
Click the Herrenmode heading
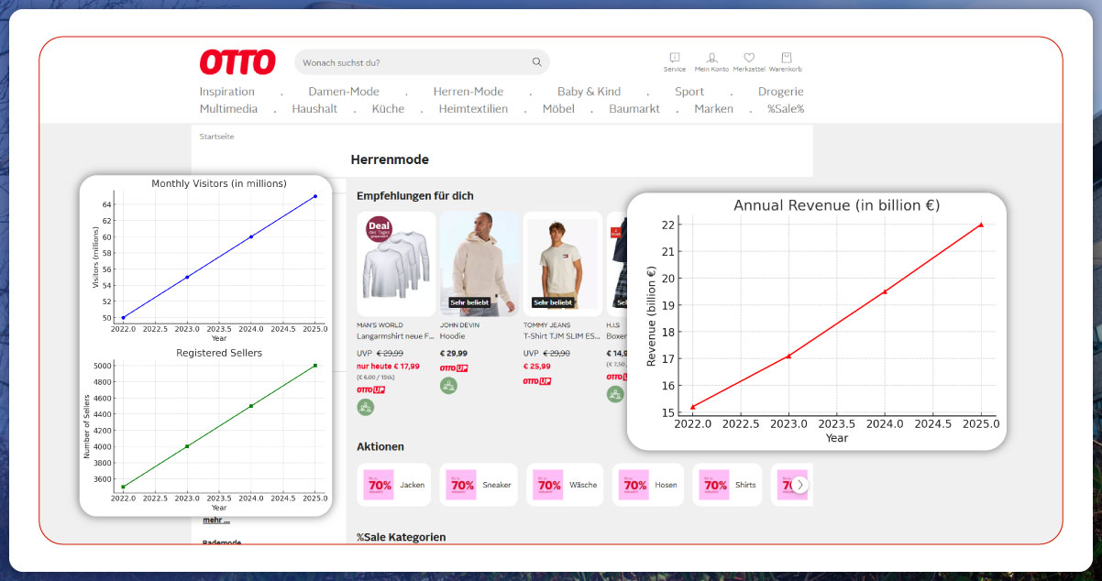[390, 159]
